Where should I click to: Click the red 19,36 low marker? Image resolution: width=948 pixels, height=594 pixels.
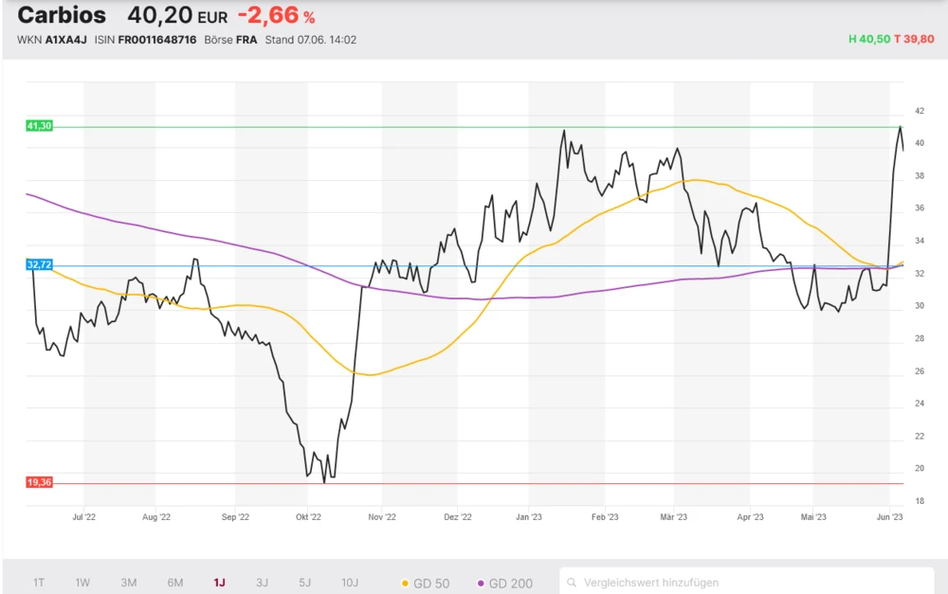click(39, 482)
